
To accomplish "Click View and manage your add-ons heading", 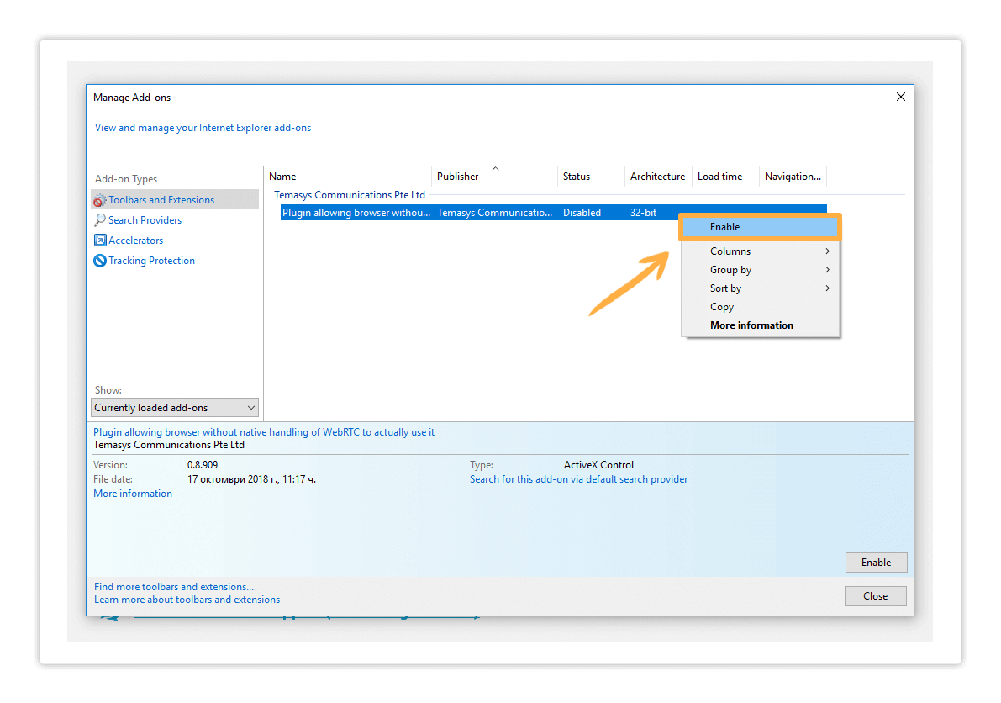I will [x=203, y=128].
